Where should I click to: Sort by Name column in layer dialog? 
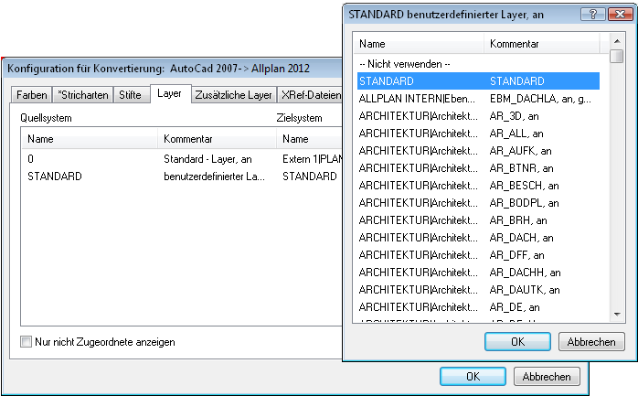coord(419,44)
